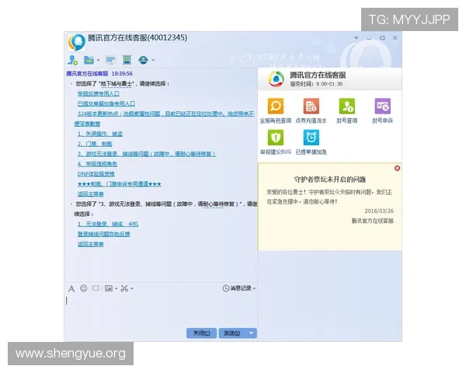Click the '2、门禁、制裁' link
Viewport: 466px width, 373px height.
[95, 144]
